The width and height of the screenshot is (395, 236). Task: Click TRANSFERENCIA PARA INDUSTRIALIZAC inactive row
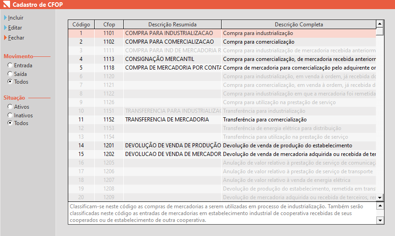click(x=222, y=111)
